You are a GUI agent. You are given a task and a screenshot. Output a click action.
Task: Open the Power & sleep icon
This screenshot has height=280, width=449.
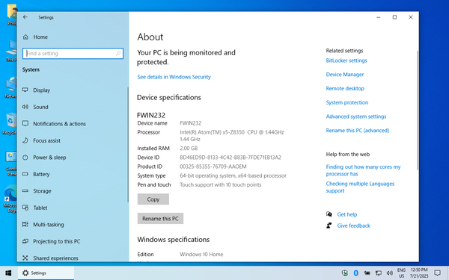click(x=25, y=157)
